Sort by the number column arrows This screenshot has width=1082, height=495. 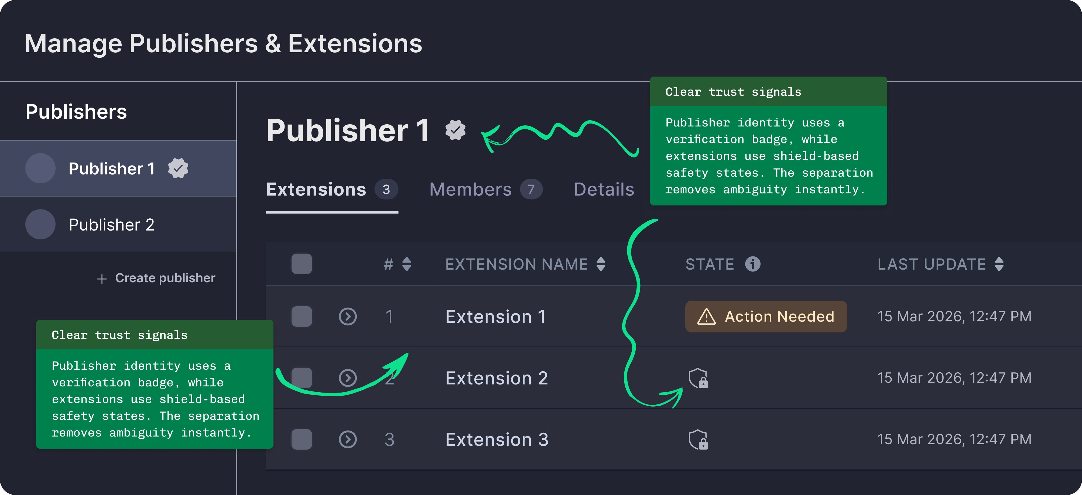tap(406, 264)
